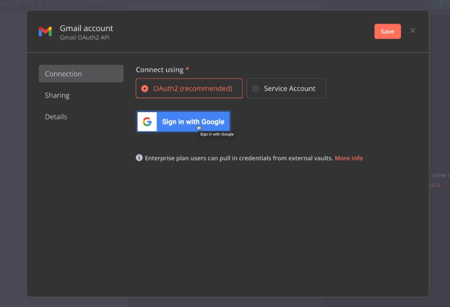Click the dimmed red link behind dialog
Screen dimensions: 450x307
click(x=434, y=185)
